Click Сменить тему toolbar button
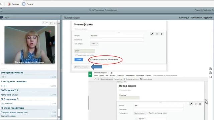Screen dimensions: 214x120 pos(118,79)
